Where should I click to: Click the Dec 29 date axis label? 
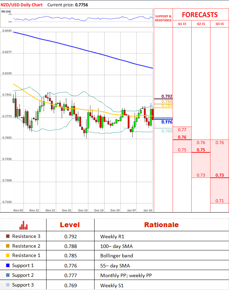pyautogui.click(x=115, y=210)
